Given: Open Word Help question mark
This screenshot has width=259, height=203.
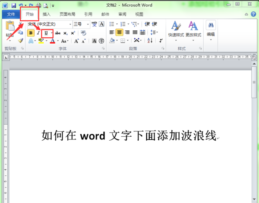Looking at the screenshot, I should (253, 14).
